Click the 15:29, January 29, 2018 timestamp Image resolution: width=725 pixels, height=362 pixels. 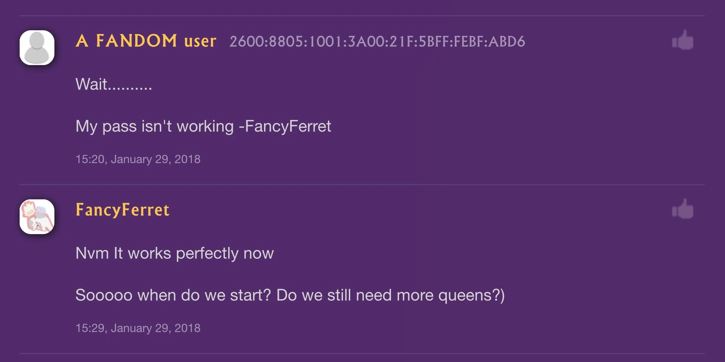(138, 328)
